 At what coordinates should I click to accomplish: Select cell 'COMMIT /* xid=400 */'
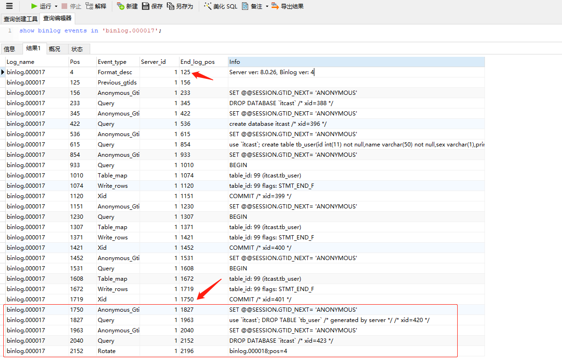(356, 248)
